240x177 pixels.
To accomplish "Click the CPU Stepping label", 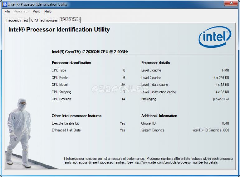I will point(61,92).
